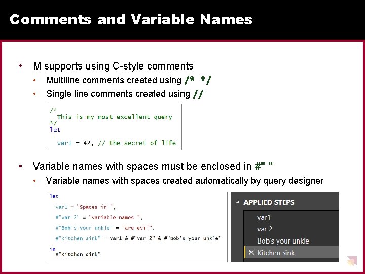Click the comment // the secret of life
Image resolution: width=365 pixels, height=274 pixels.
(x=137, y=143)
